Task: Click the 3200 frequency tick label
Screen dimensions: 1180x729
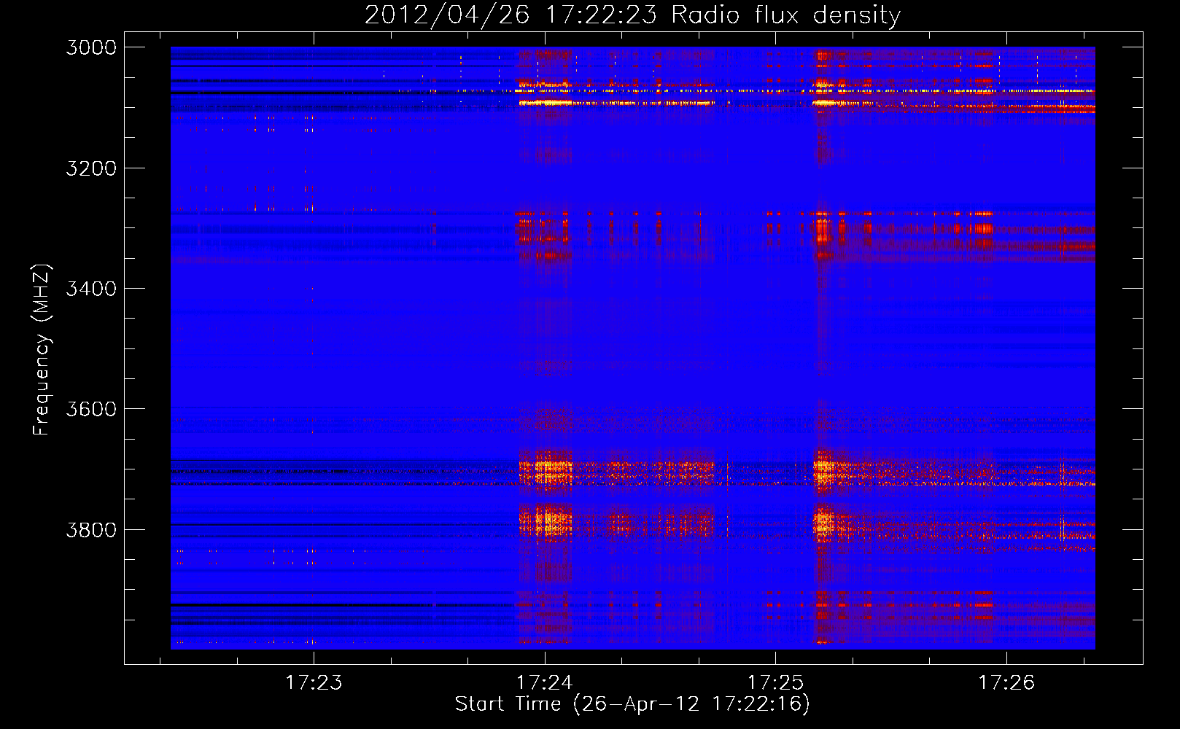Action: [x=91, y=168]
